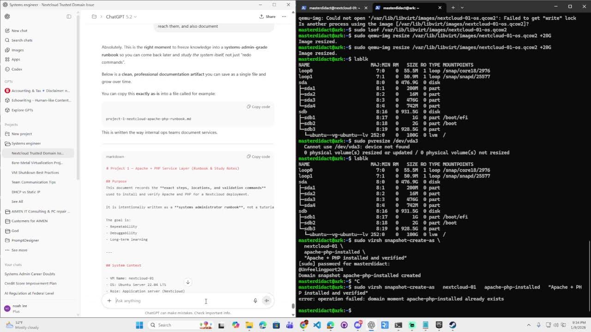Open the Apps section
Viewport: 591px width, 332px height.
(x=15, y=59)
